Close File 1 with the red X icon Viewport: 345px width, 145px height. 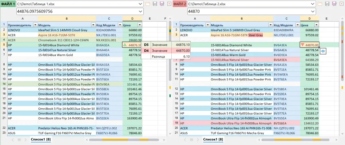169,4
